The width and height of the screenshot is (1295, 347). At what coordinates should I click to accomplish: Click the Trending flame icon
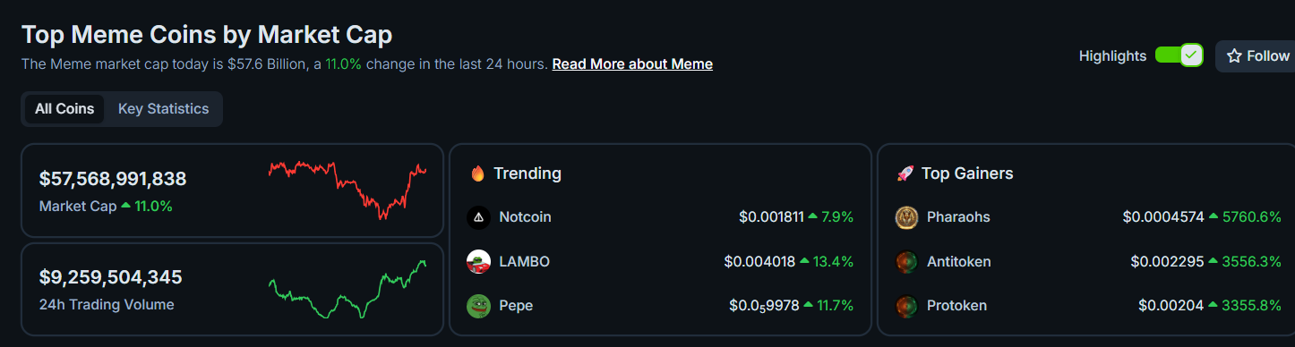tap(477, 173)
